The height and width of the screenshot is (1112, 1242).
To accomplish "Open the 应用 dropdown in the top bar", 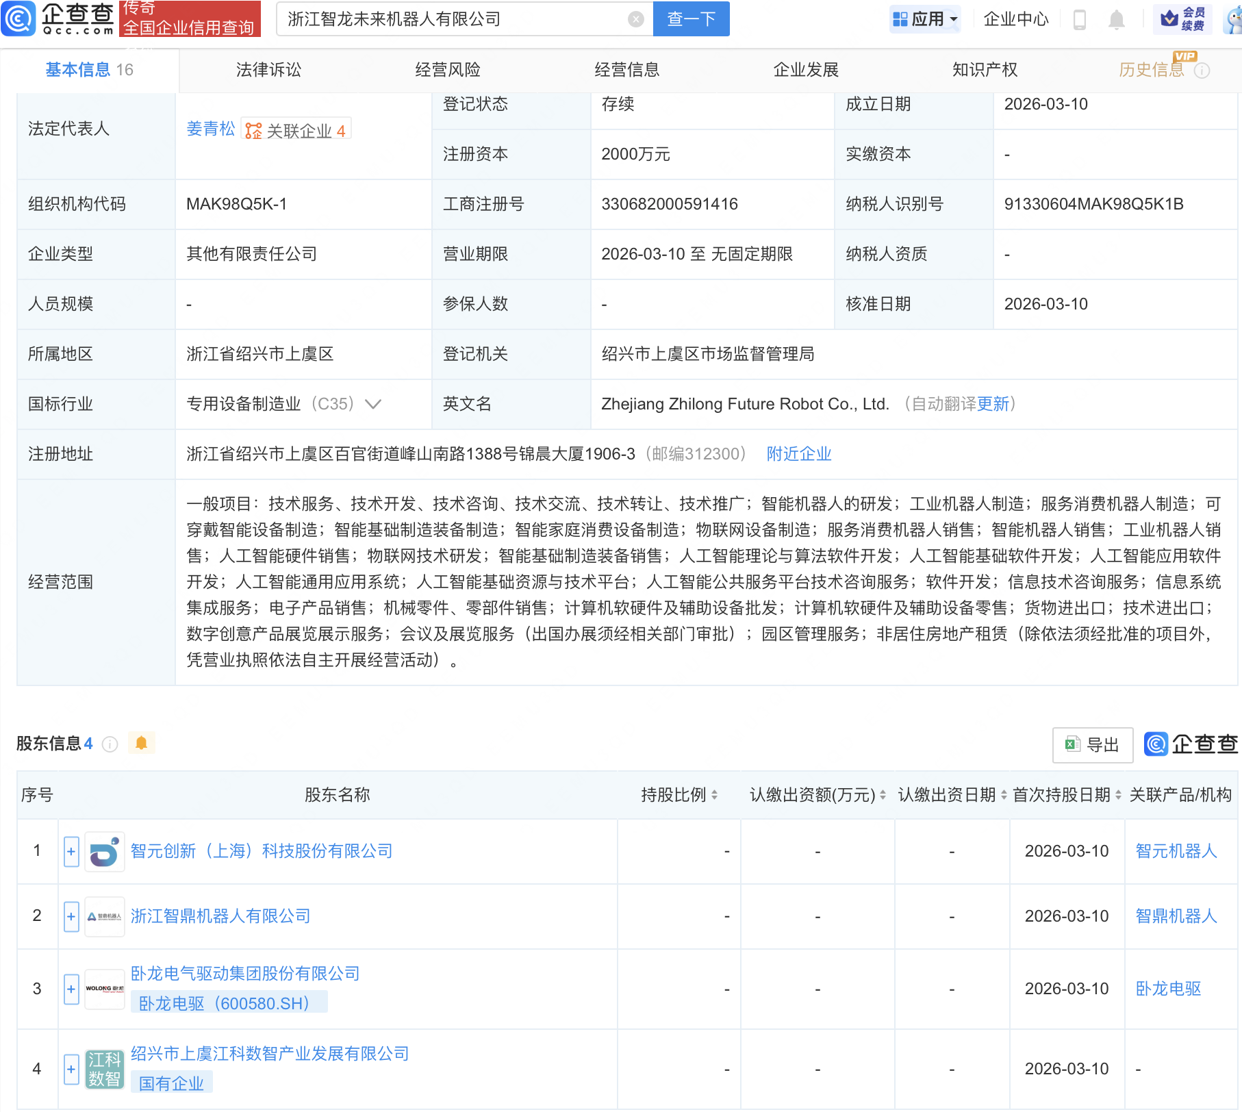I will (x=925, y=19).
